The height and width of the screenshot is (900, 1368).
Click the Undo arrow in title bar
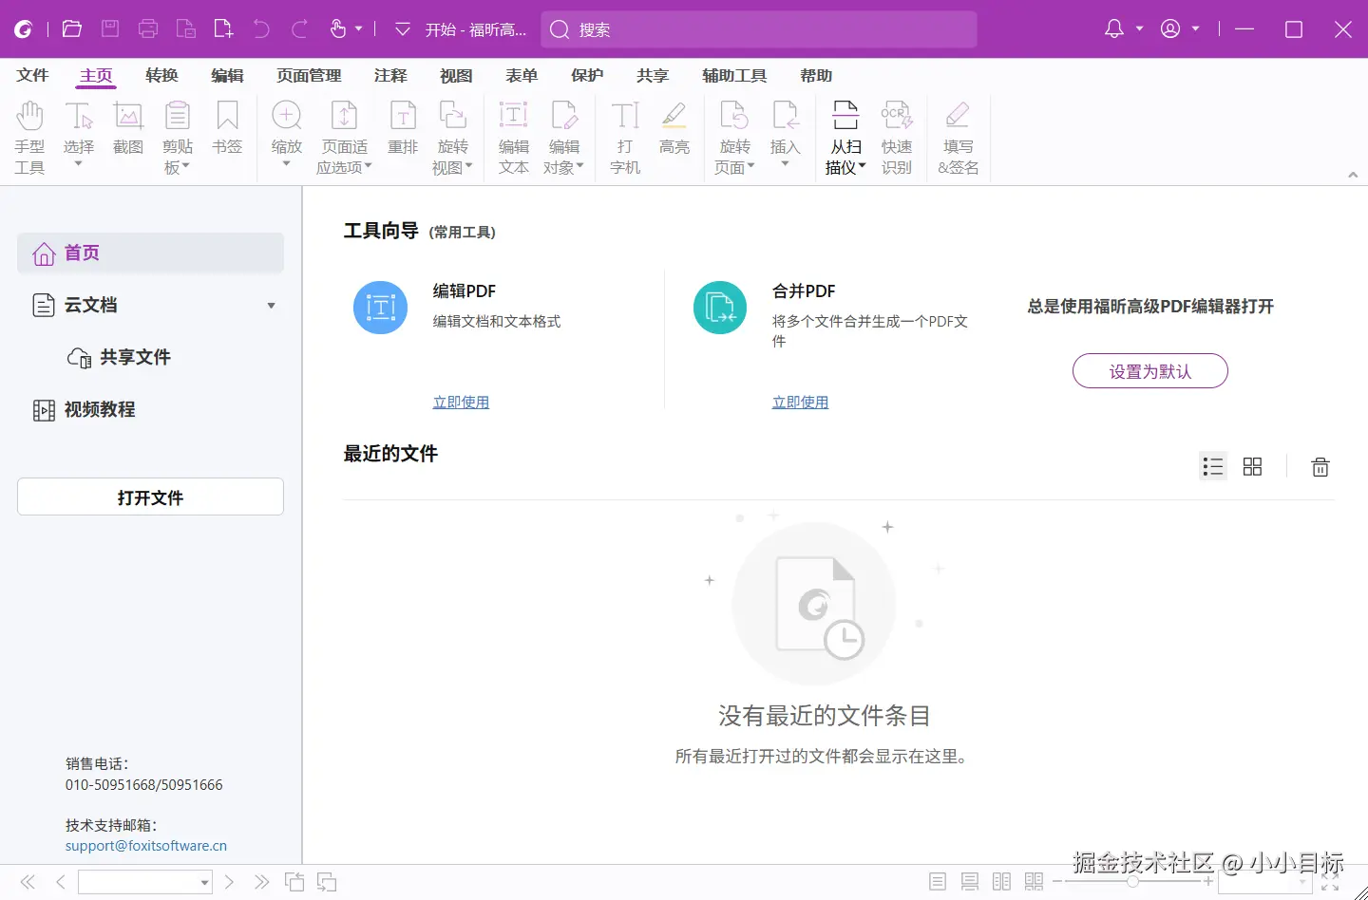pos(261,29)
